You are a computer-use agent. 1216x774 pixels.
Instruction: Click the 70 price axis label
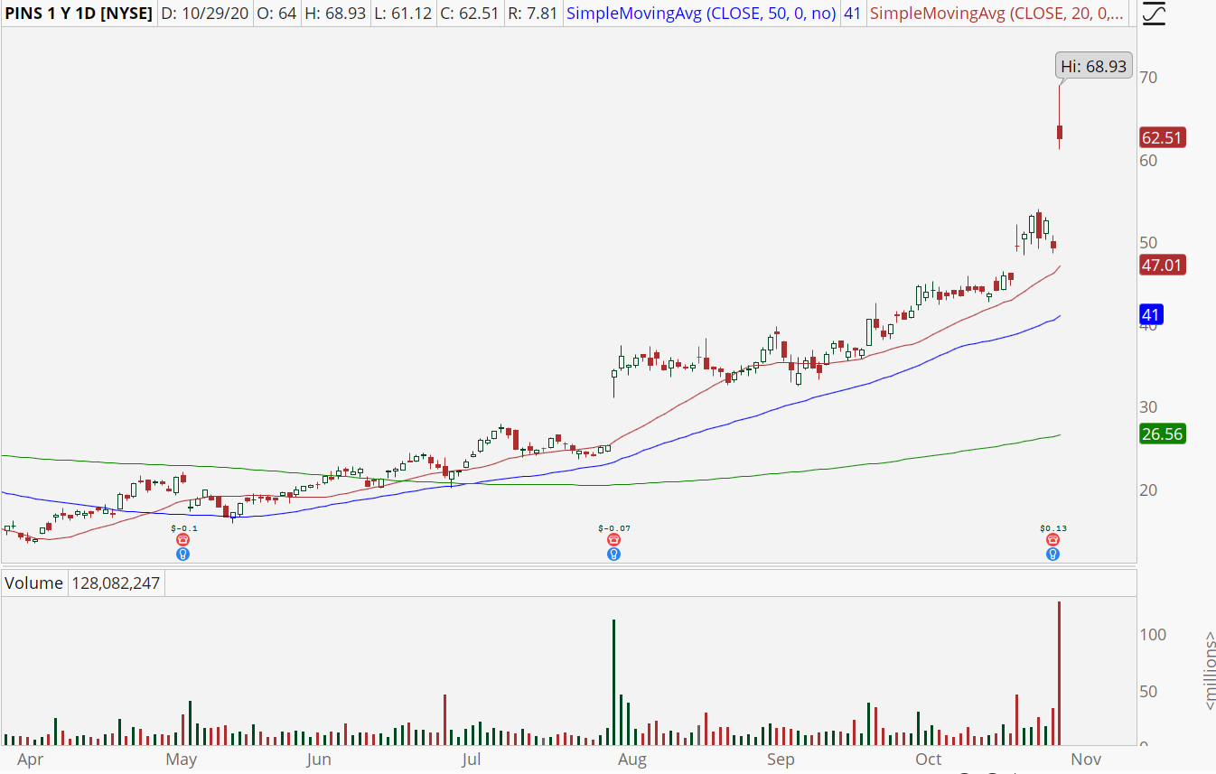pos(1148,78)
